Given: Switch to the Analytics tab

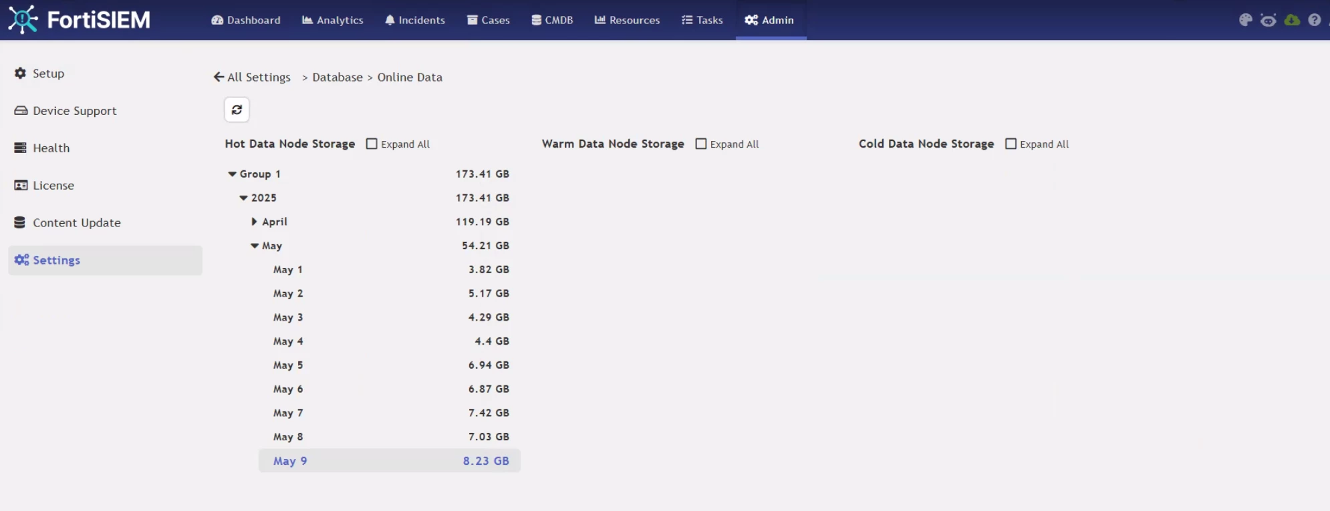Looking at the screenshot, I should 333,20.
